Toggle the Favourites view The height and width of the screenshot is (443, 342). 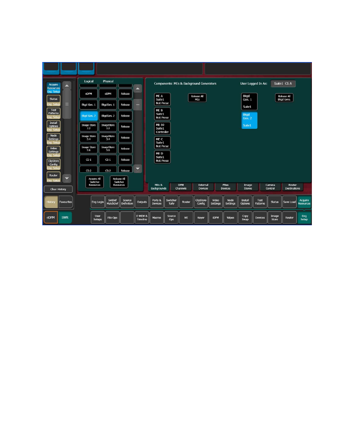66,202
